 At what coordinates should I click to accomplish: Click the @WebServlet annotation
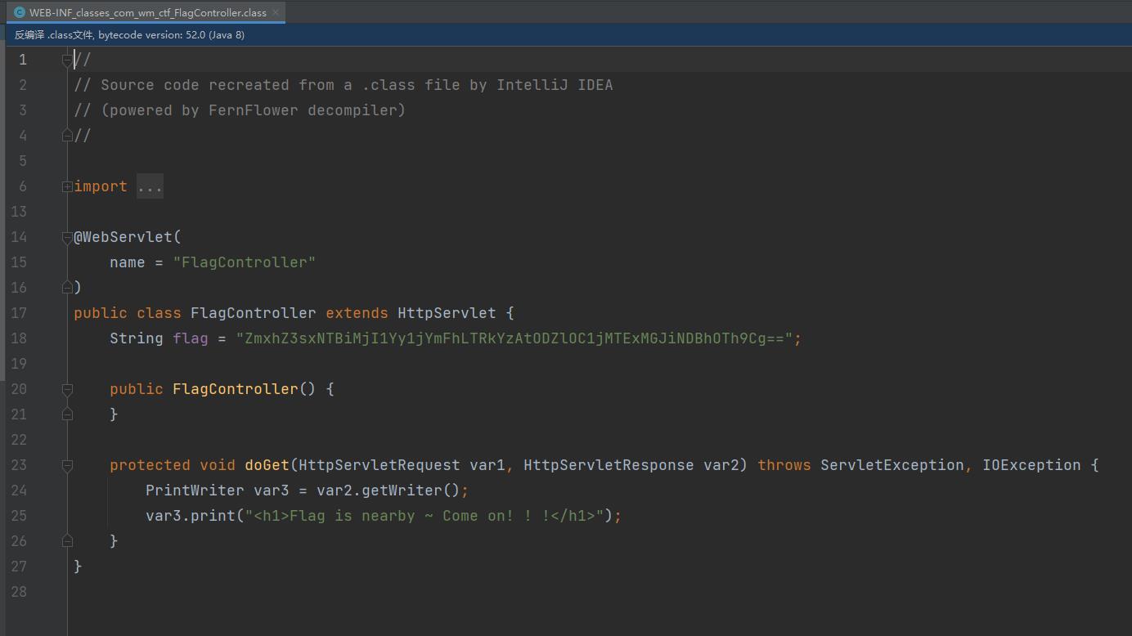pos(124,237)
